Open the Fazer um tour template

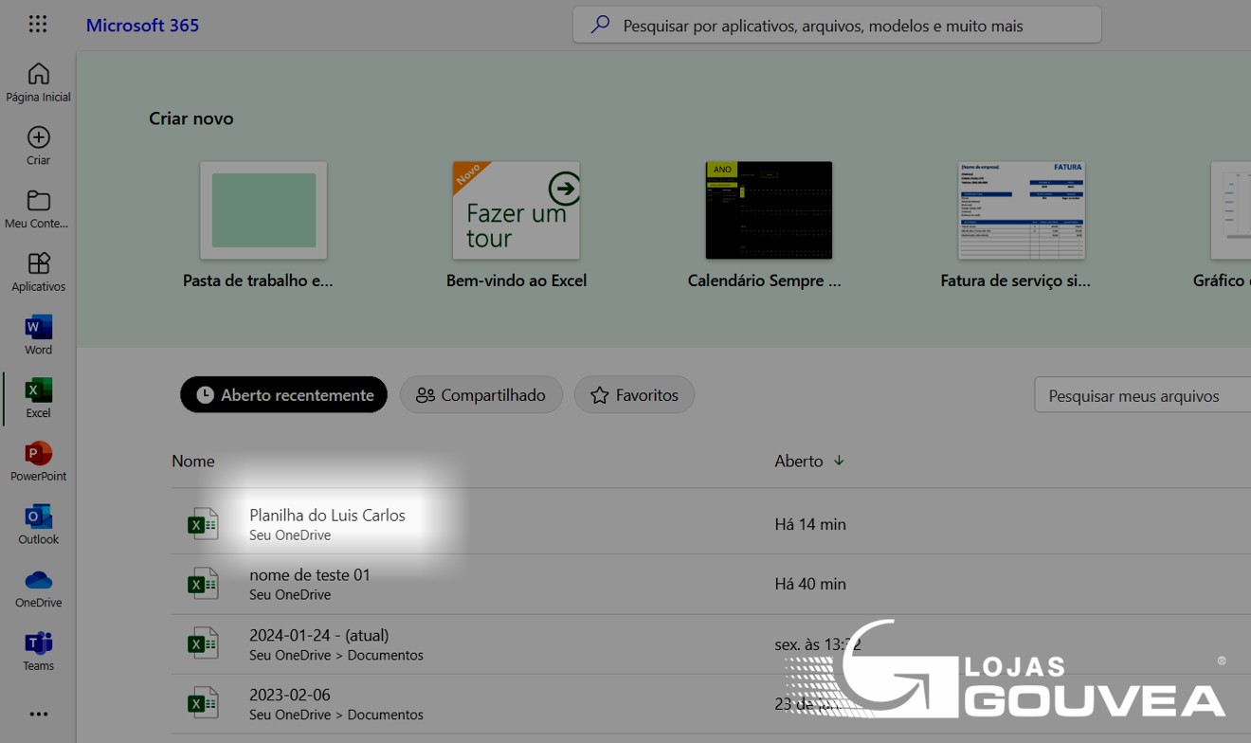517,210
